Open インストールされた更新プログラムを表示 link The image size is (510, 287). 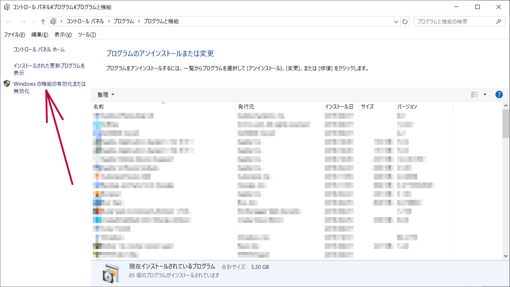(x=49, y=69)
